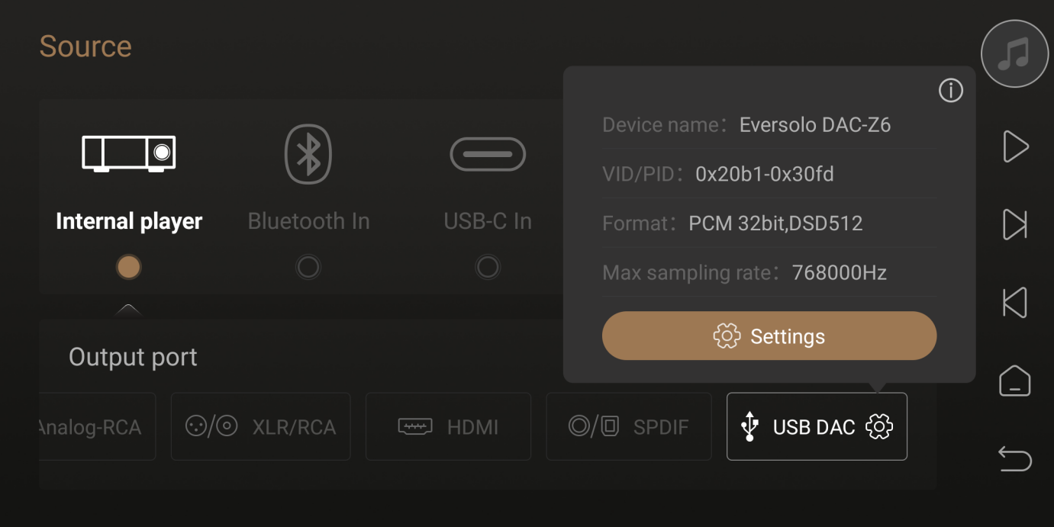Select the Analog-RCA output port
1054x527 pixels.
click(96, 427)
